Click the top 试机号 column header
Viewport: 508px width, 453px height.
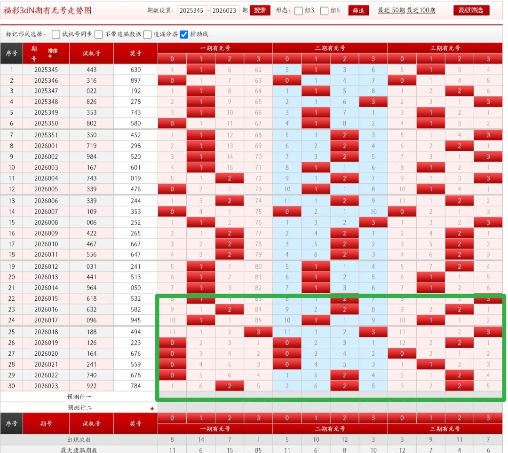pos(91,53)
